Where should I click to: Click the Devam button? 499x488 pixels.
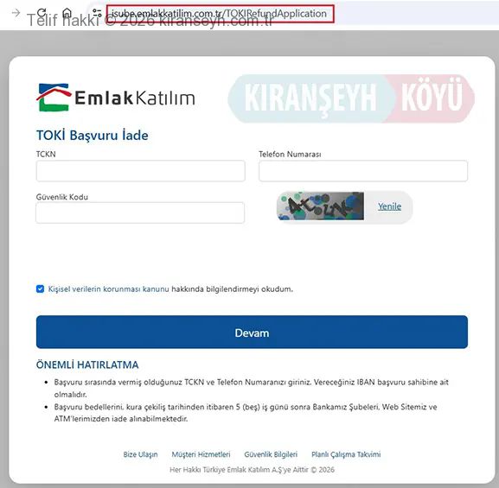point(252,332)
